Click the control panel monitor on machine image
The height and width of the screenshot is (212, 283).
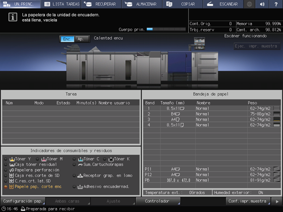pos(199,43)
